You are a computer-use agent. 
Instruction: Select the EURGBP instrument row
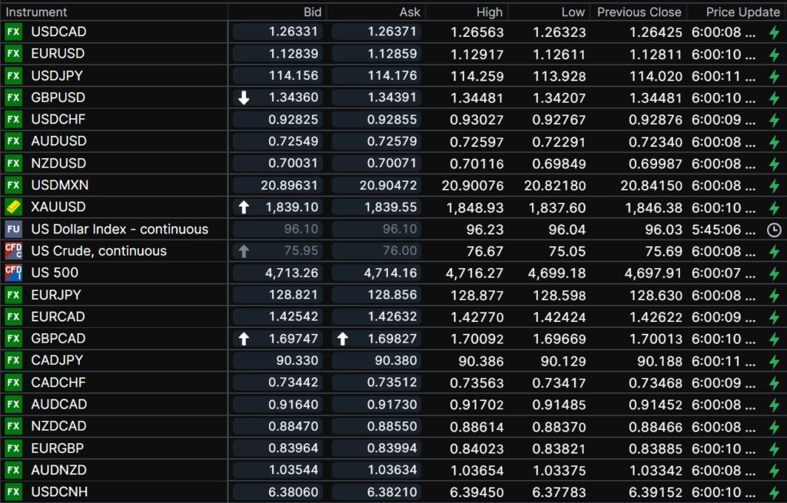(58, 448)
